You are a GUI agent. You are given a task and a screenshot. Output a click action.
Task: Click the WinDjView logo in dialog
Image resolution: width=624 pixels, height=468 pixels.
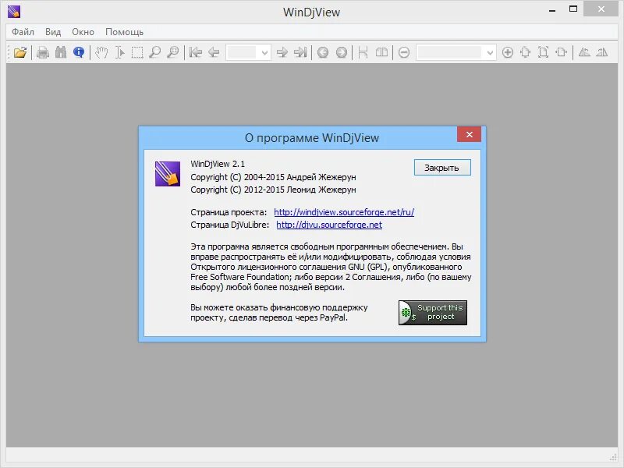pyautogui.click(x=168, y=173)
